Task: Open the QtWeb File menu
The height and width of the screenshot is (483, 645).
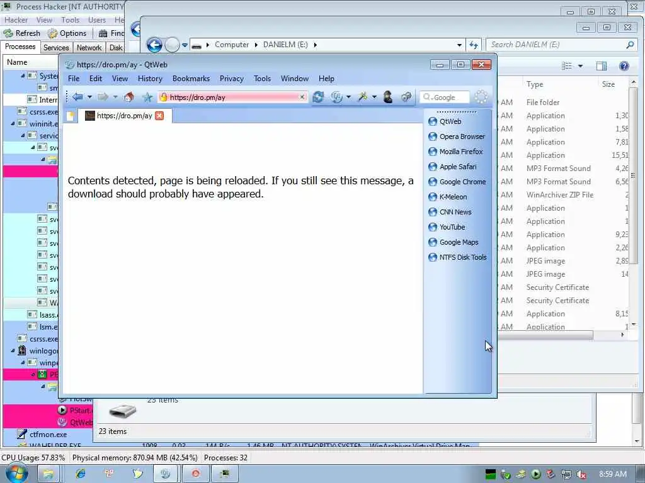Action: 74,79
